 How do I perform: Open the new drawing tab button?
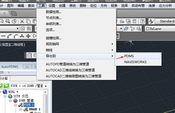pyautogui.click(x=14, y=13)
